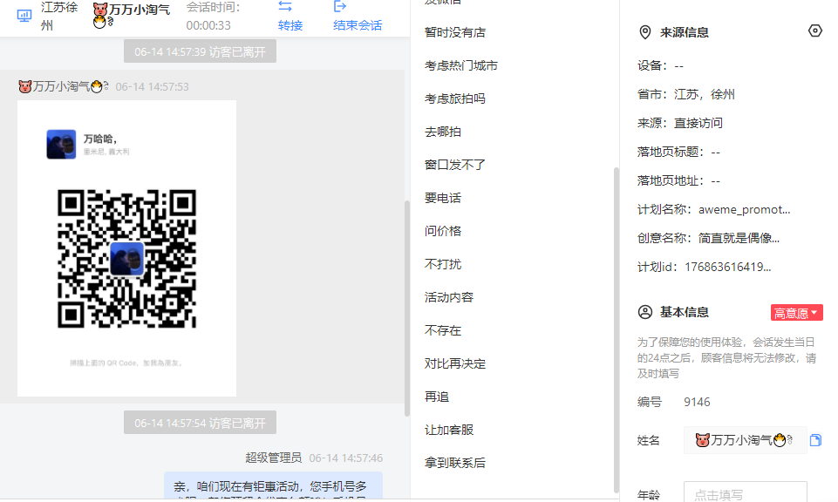Image resolution: width=838 pixels, height=502 pixels.
Task: Click the 计划id 176863616419... value
Action: (727, 267)
